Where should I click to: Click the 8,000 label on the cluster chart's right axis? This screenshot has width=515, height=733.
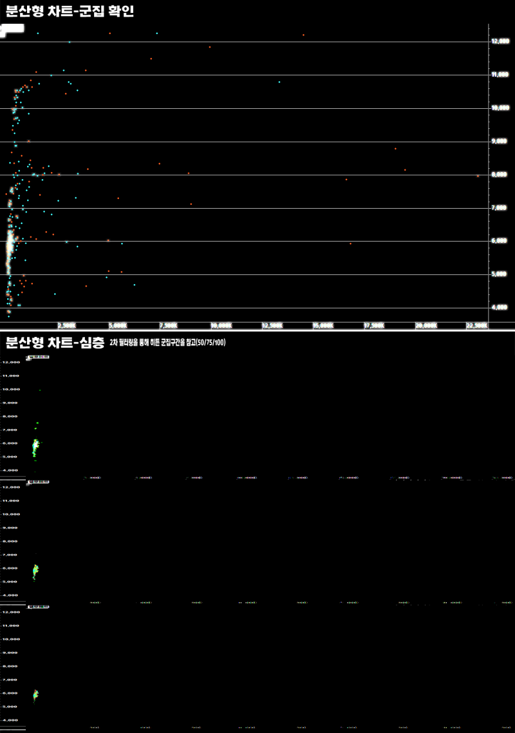tap(499, 174)
